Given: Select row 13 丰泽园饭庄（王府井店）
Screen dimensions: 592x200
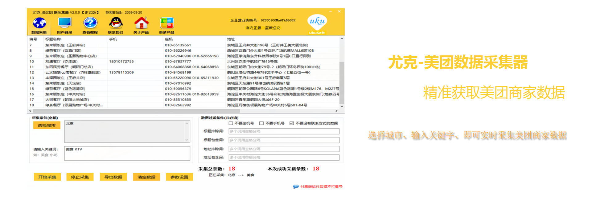Looking at the screenshot, I should (183, 78).
